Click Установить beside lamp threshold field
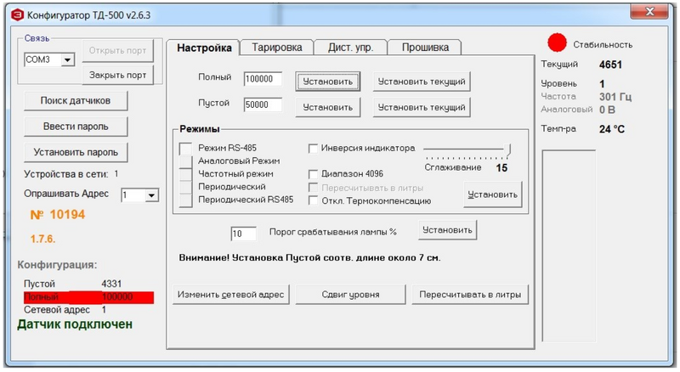 [448, 230]
